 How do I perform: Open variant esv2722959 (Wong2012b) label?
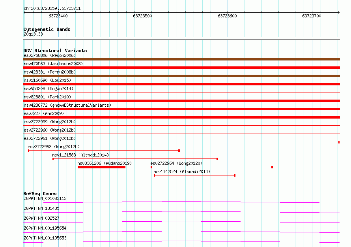click(x=50, y=122)
